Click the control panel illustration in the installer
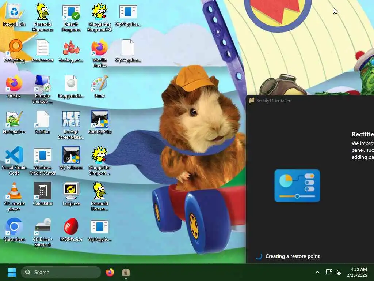 tap(297, 186)
